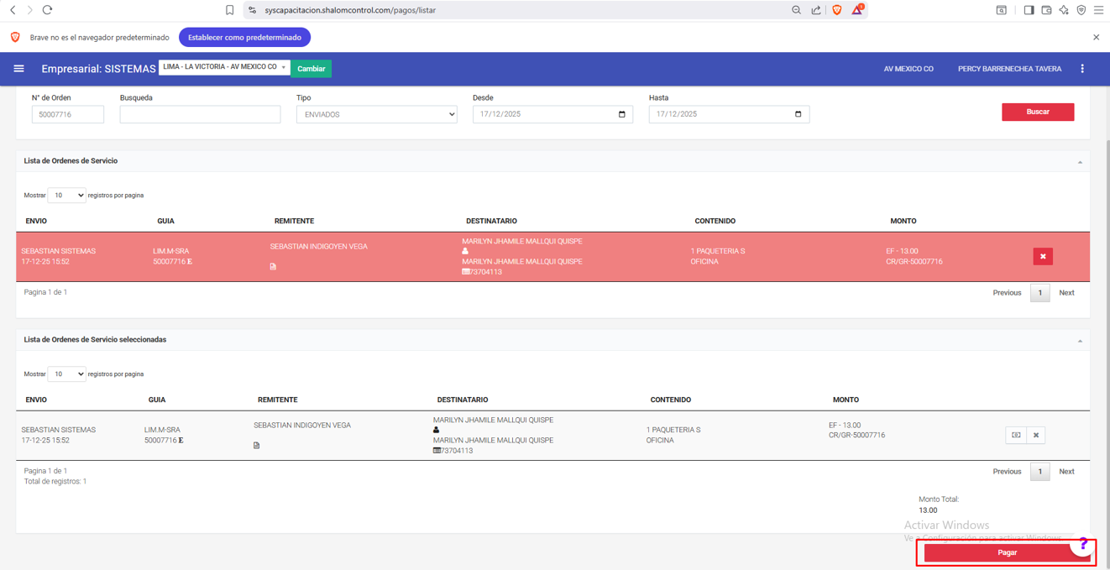
Task: Delete selected order with gray X icon
Action: point(1035,435)
